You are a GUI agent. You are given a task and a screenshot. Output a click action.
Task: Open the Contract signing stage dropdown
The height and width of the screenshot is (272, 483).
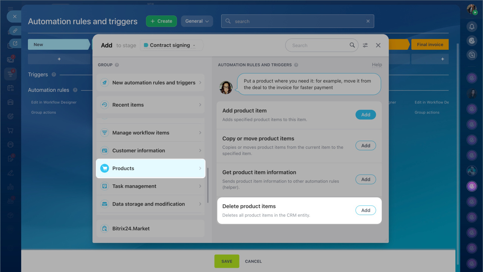click(171, 45)
